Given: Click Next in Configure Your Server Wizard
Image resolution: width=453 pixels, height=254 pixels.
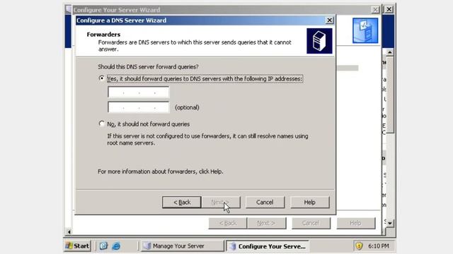Looking at the screenshot, I should [266, 223].
